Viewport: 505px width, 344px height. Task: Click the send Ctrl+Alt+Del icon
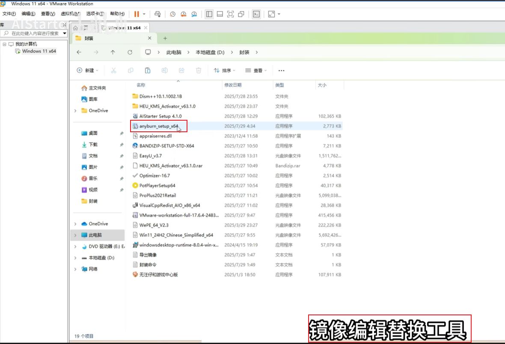tap(157, 14)
